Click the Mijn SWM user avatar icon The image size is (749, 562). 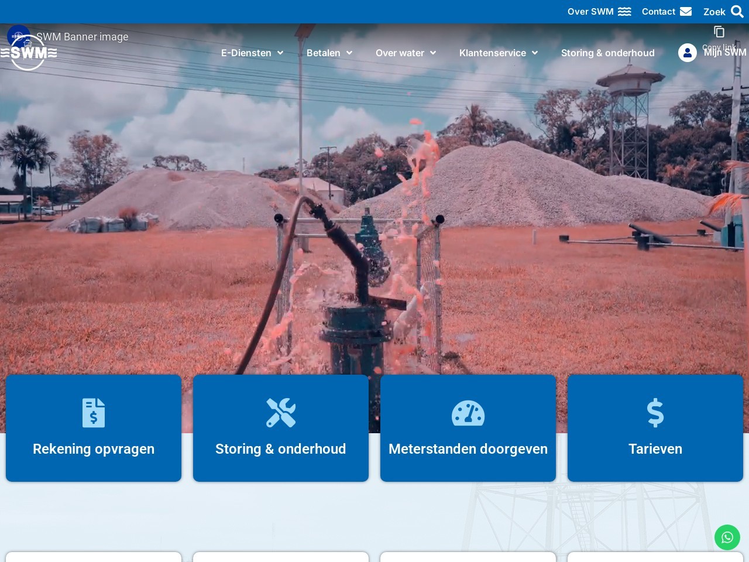(x=688, y=53)
